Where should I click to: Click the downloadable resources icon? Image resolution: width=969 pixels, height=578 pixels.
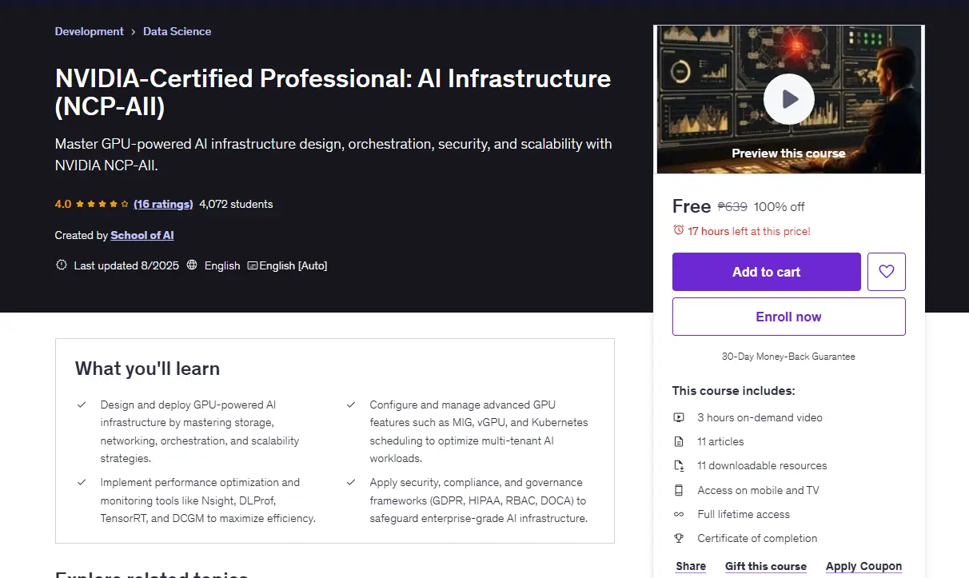click(679, 465)
